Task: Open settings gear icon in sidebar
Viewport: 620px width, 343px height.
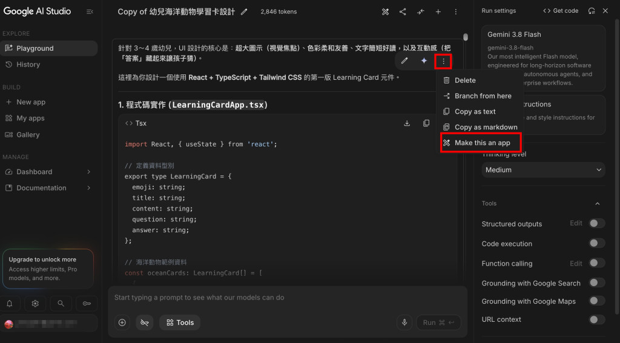Action: point(35,304)
